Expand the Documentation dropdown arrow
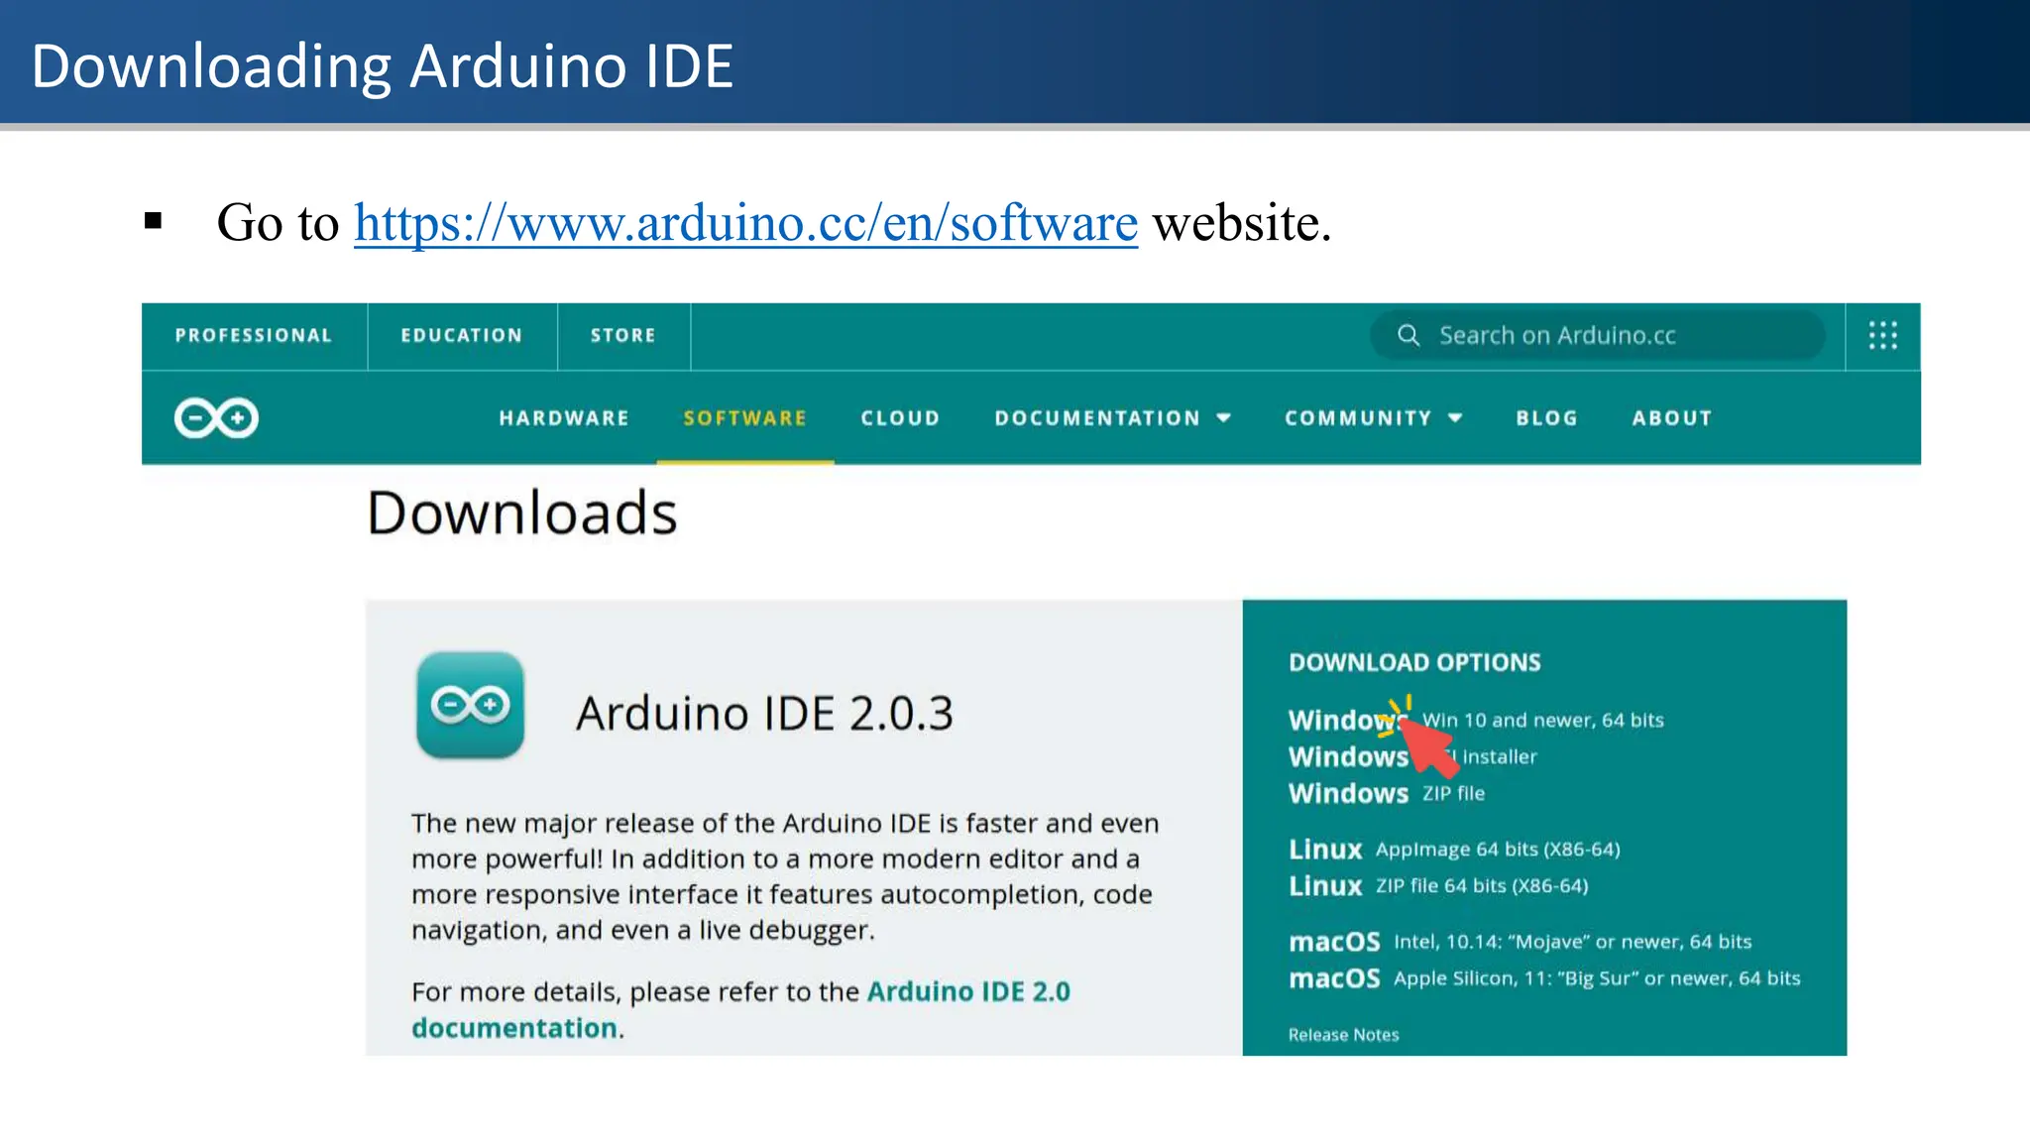2030x1142 pixels. point(1224,418)
